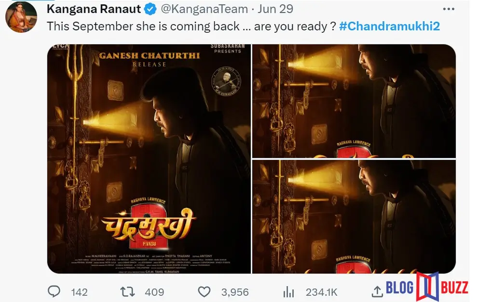Image resolution: width=477 pixels, height=302 pixels.
Task: Open view analytics bar chart icon
Action: click(288, 292)
